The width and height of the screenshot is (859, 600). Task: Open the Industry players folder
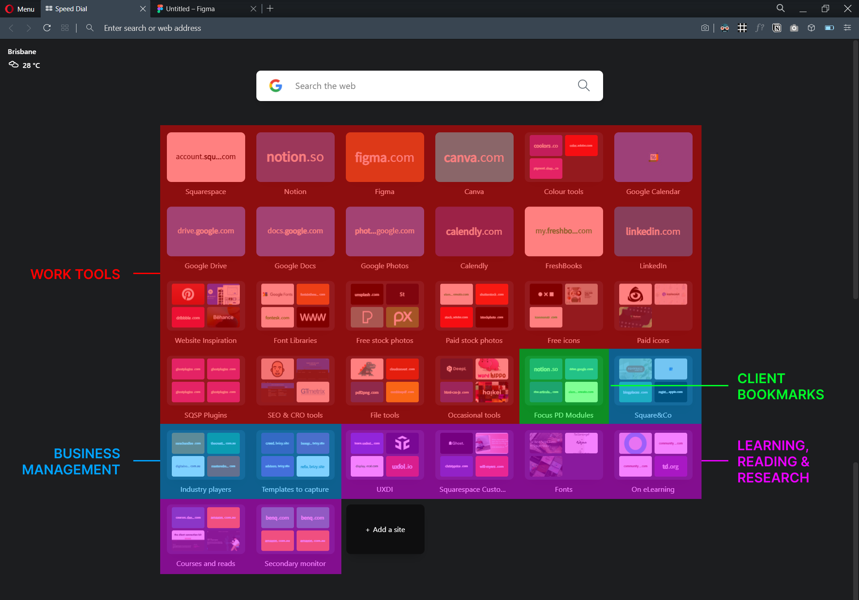coord(206,455)
